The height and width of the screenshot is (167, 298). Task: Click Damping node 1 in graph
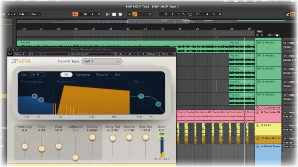coord(34,96)
